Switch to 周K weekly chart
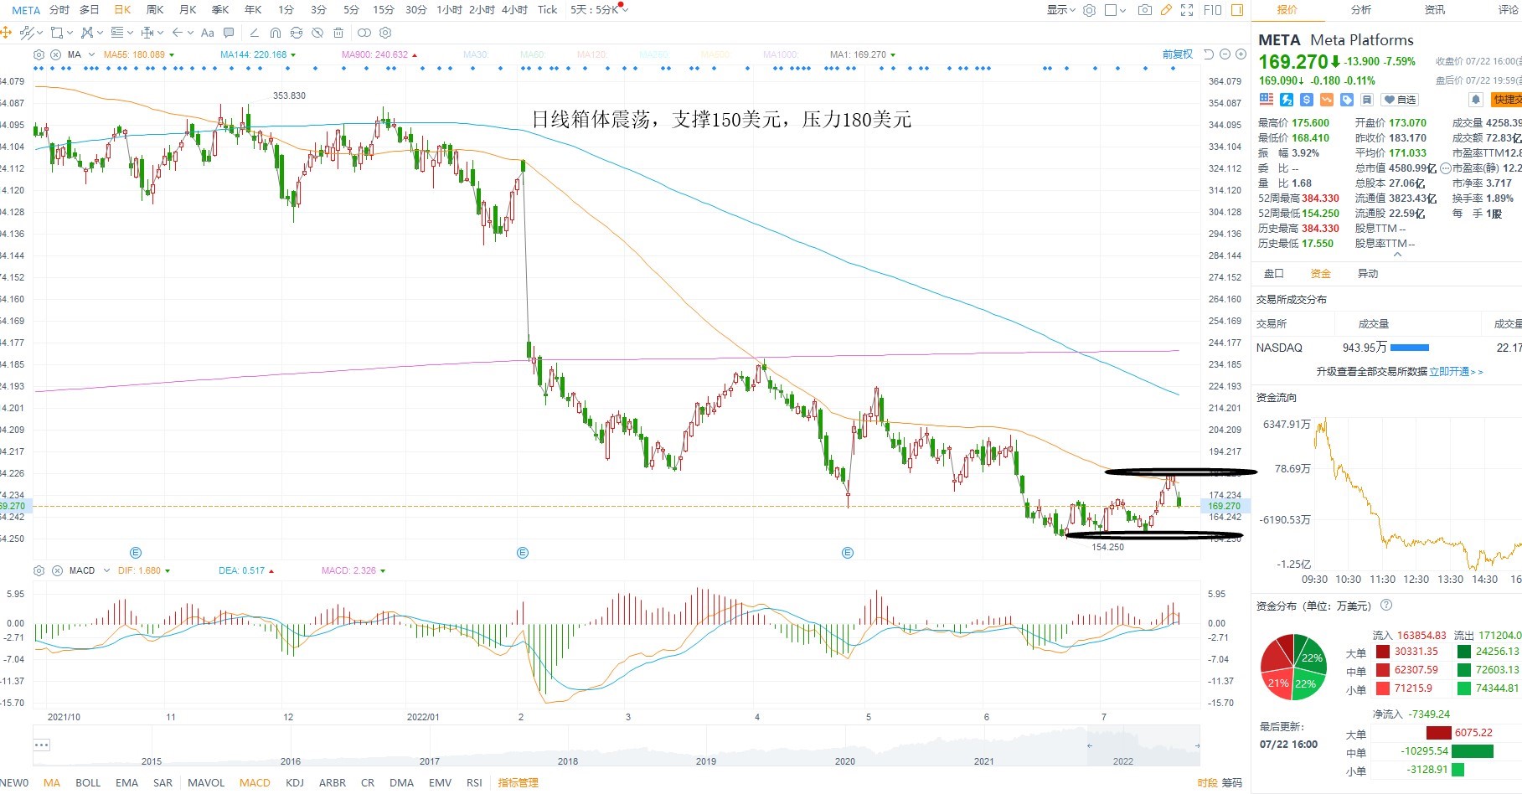This screenshot has width=1522, height=794. pyautogui.click(x=155, y=10)
